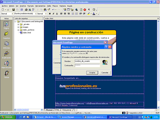
Task: Insert picture from file icon
Action: click(x=72, y=10)
